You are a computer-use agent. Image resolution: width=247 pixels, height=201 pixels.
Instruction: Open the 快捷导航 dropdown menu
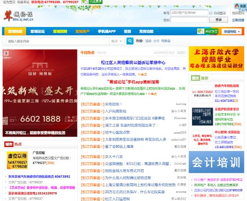pyautogui.click(x=232, y=32)
